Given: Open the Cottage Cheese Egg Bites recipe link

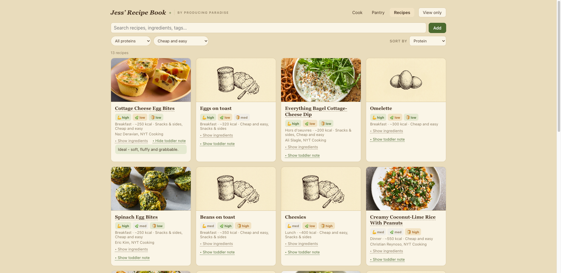Looking at the screenshot, I should click(x=145, y=108).
